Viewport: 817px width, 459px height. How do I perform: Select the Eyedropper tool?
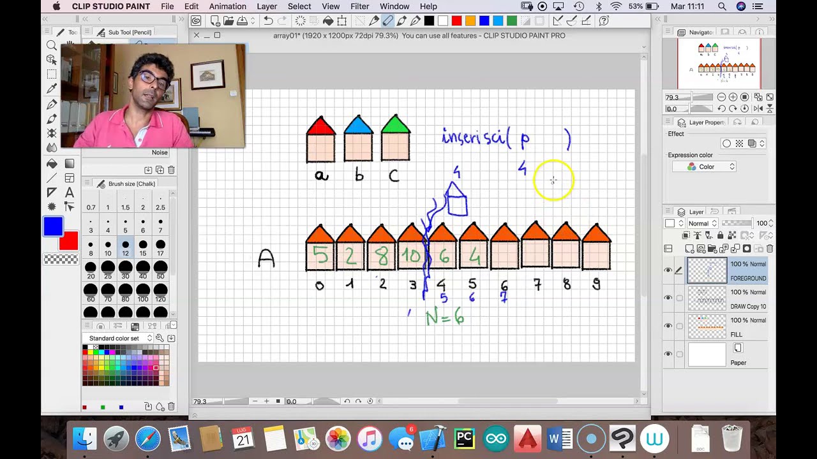(52, 89)
